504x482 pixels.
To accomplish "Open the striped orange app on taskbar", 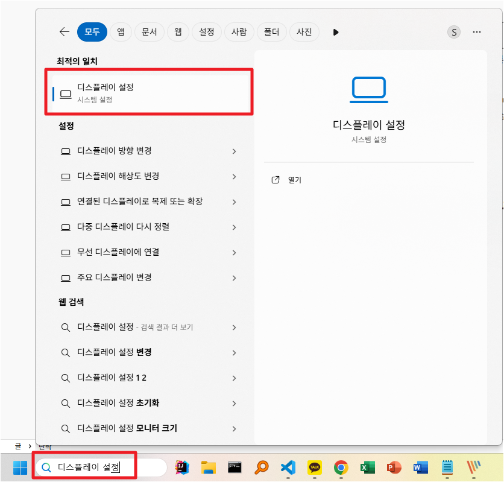I will pos(473,468).
